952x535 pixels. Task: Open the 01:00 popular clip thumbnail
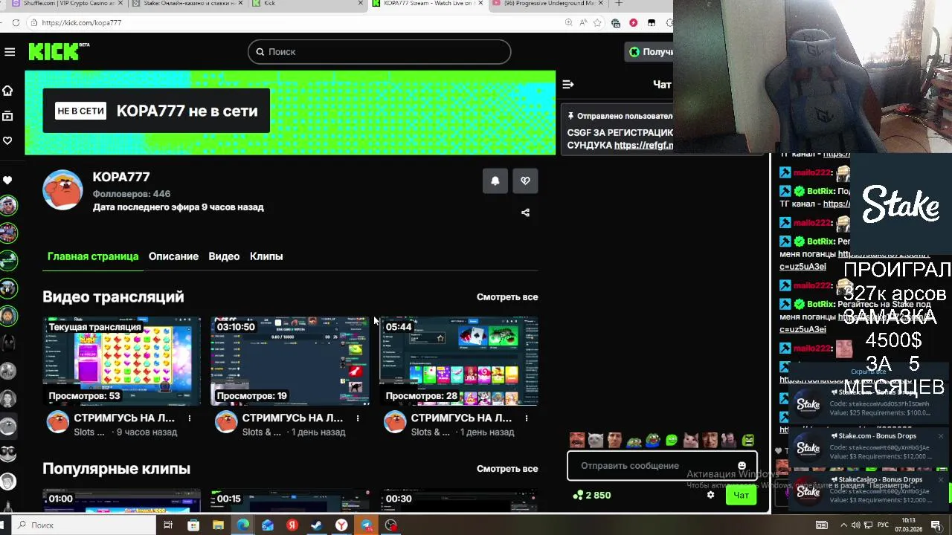point(121,501)
